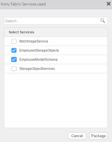Select the fetchImageService label text
This screenshot has width=112, height=142.
point(34,41)
